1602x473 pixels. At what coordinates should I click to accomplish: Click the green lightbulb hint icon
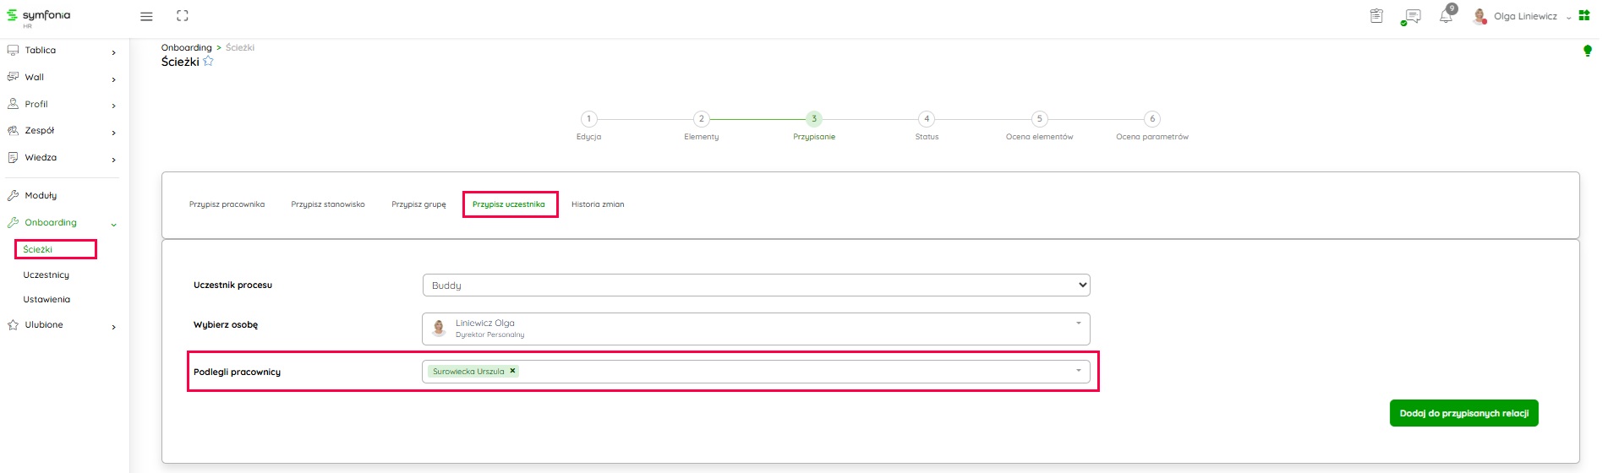coord(1587,51)
